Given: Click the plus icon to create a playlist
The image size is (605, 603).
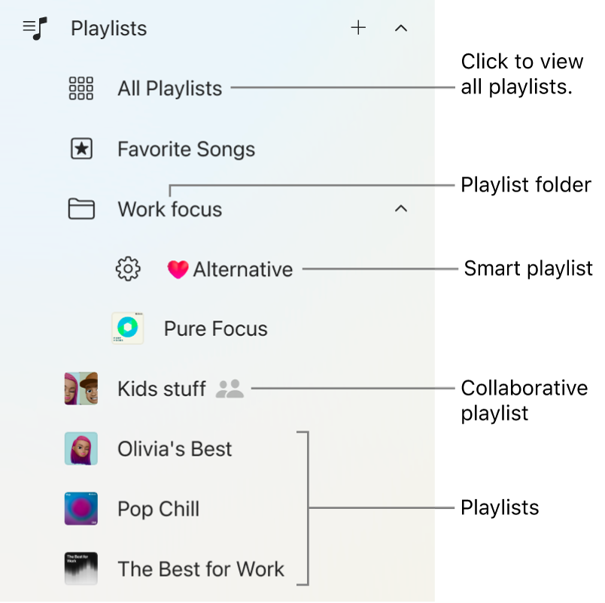Looking at the screenshot, I should coord(358,28).
